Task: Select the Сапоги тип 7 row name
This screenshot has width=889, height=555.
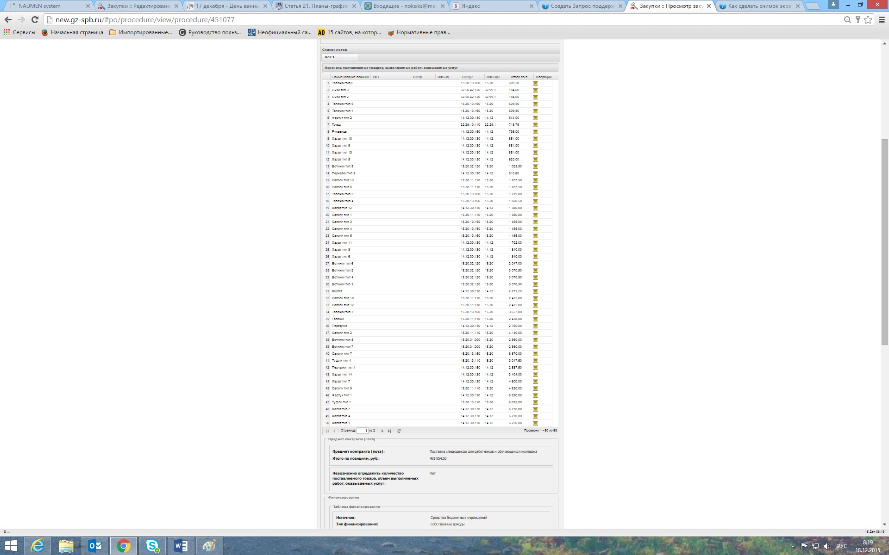Action: coord(342,354)
